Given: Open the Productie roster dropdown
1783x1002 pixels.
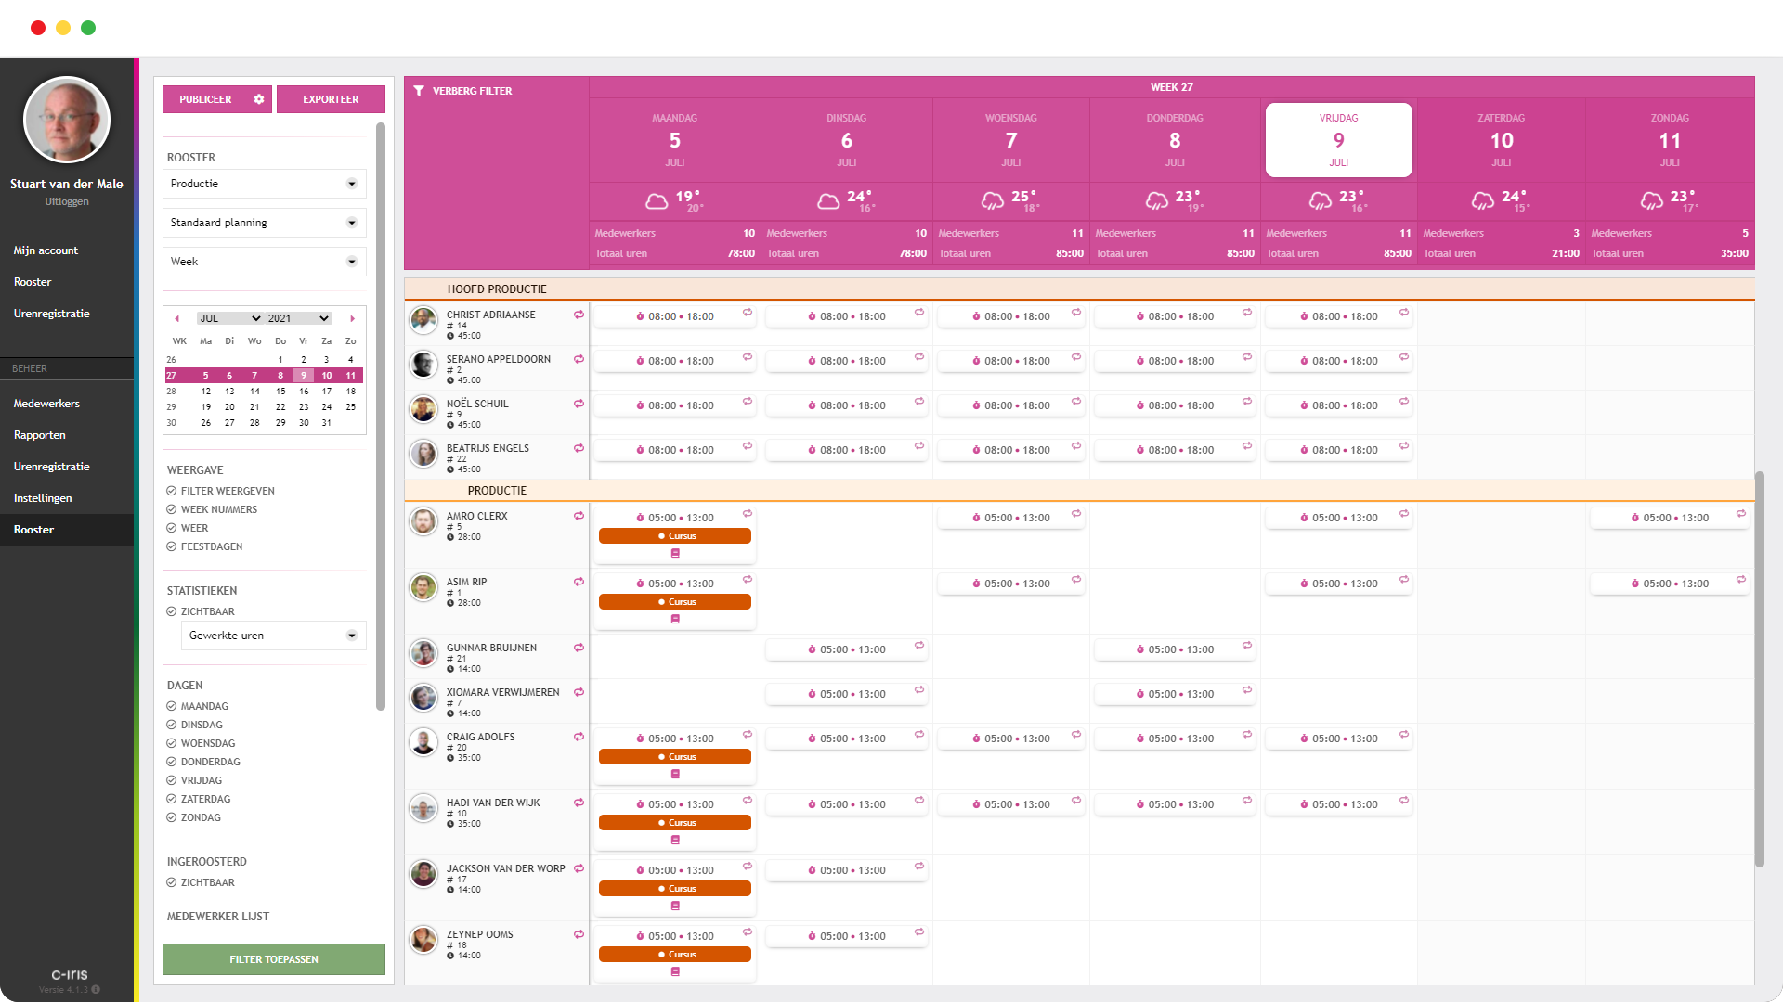Looking at the screenshot, I should pyautogui.click(x=264, y=184).
